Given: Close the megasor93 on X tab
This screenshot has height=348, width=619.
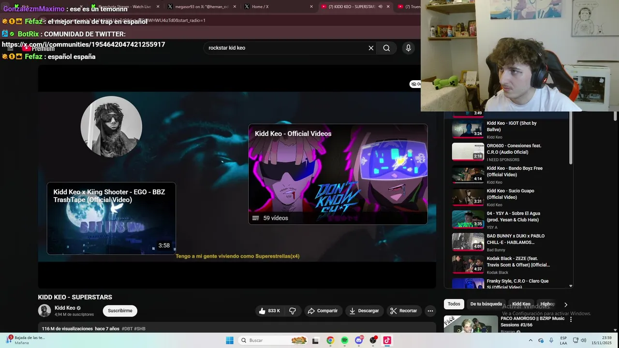Looking at the screenshot, I should point(235,7).
